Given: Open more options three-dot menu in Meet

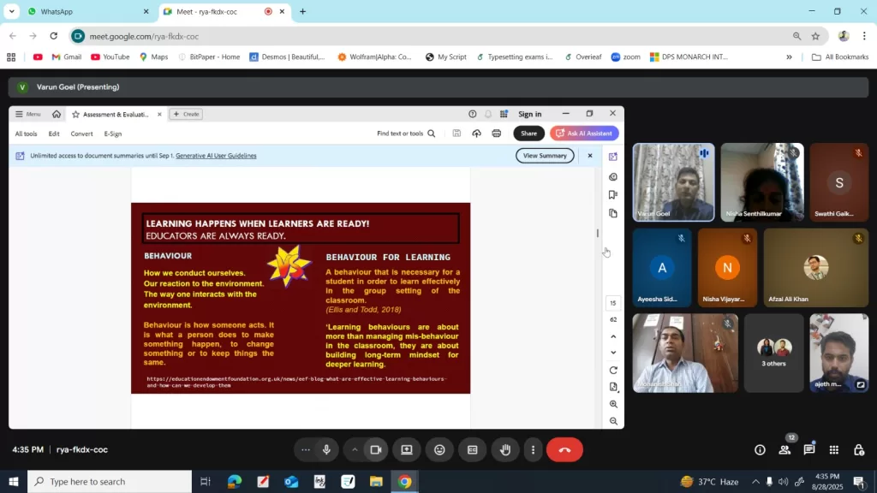Looking at the screenshot, I should click(533, 450).
